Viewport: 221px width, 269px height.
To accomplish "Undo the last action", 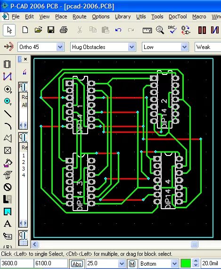I will [118, 30].
